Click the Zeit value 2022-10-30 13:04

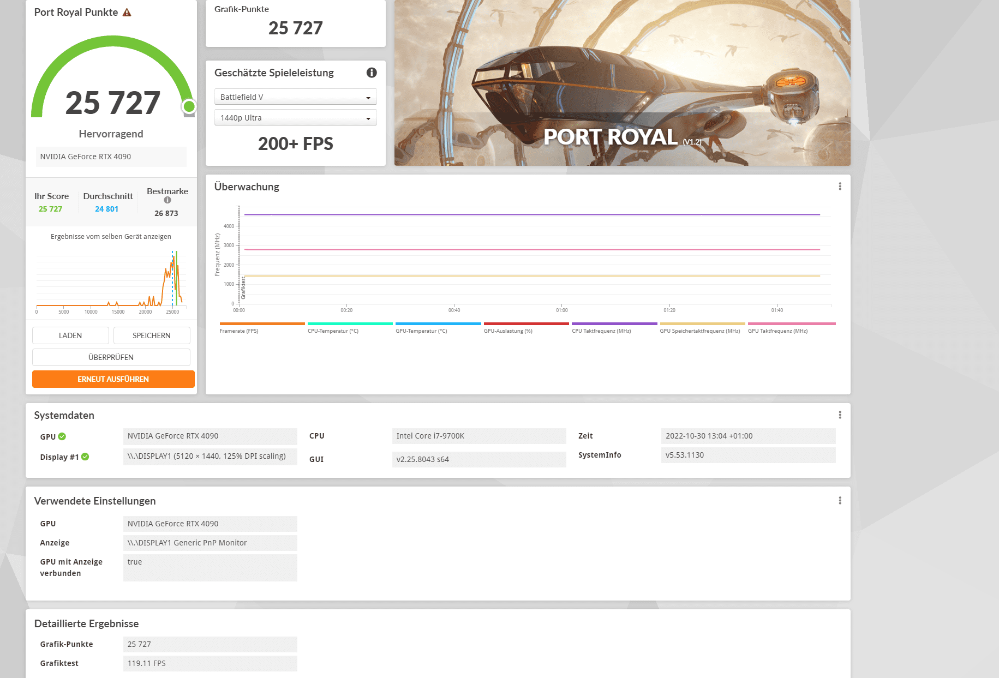point(748,436)
